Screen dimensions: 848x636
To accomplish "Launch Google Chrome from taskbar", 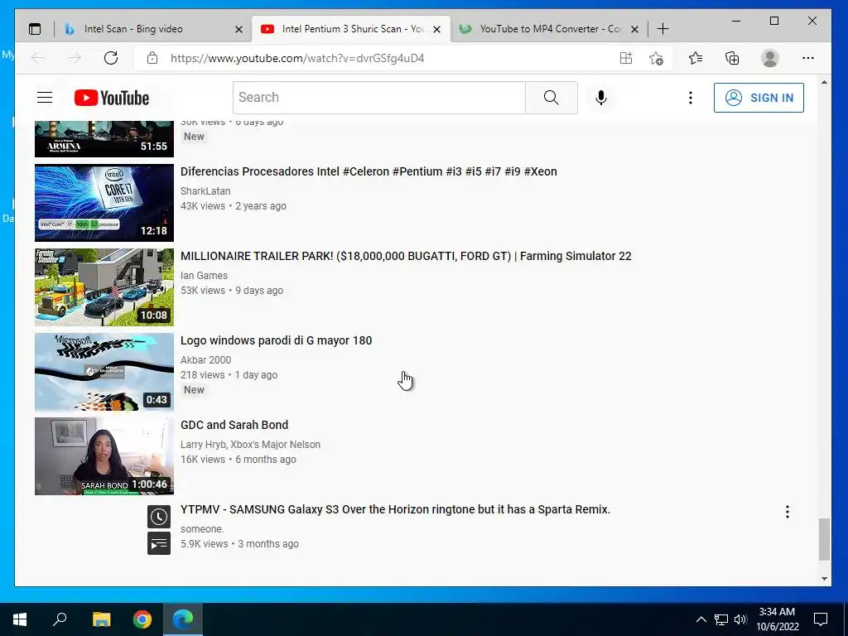I will [142, 619].
